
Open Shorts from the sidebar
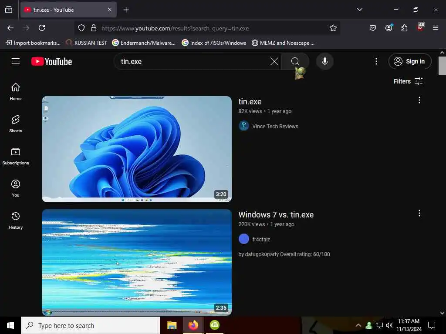(x=16, y=124)
